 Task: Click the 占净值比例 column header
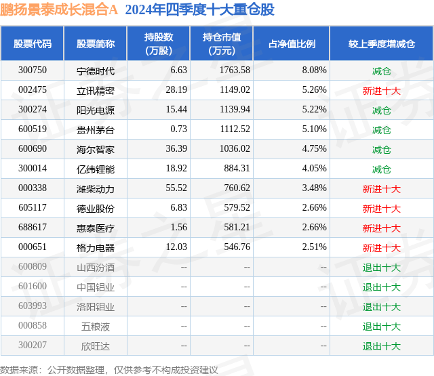292,43
